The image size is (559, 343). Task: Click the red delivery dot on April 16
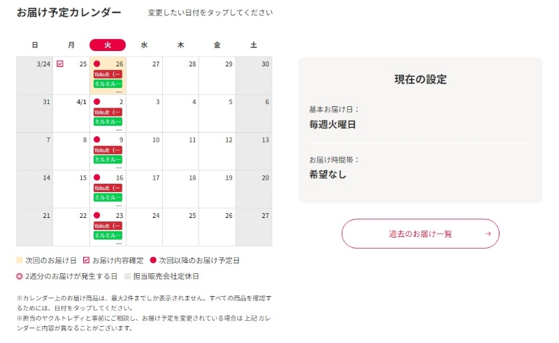[x=96, y=177]
